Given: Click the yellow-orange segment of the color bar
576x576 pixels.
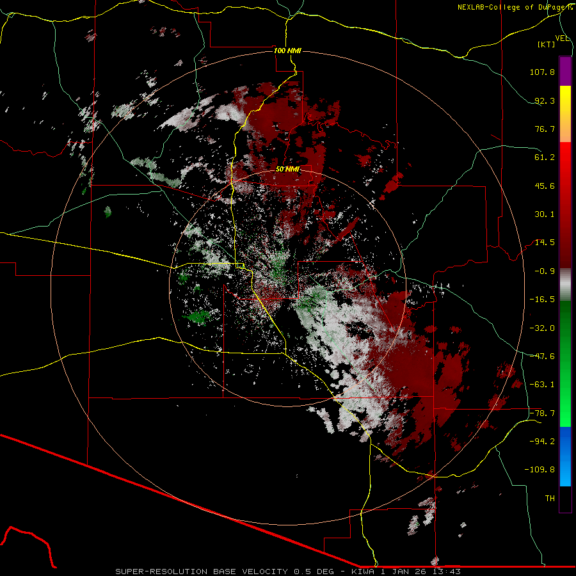Looking at the screenshot, I should click(565, 114).
